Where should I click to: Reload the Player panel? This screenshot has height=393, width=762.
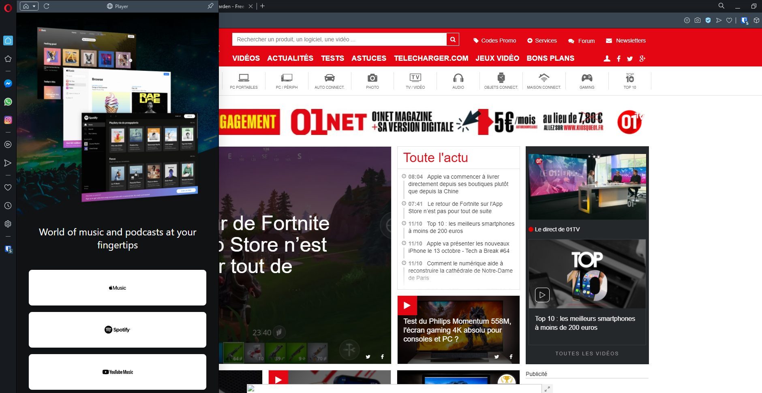(x=46, y=6)
